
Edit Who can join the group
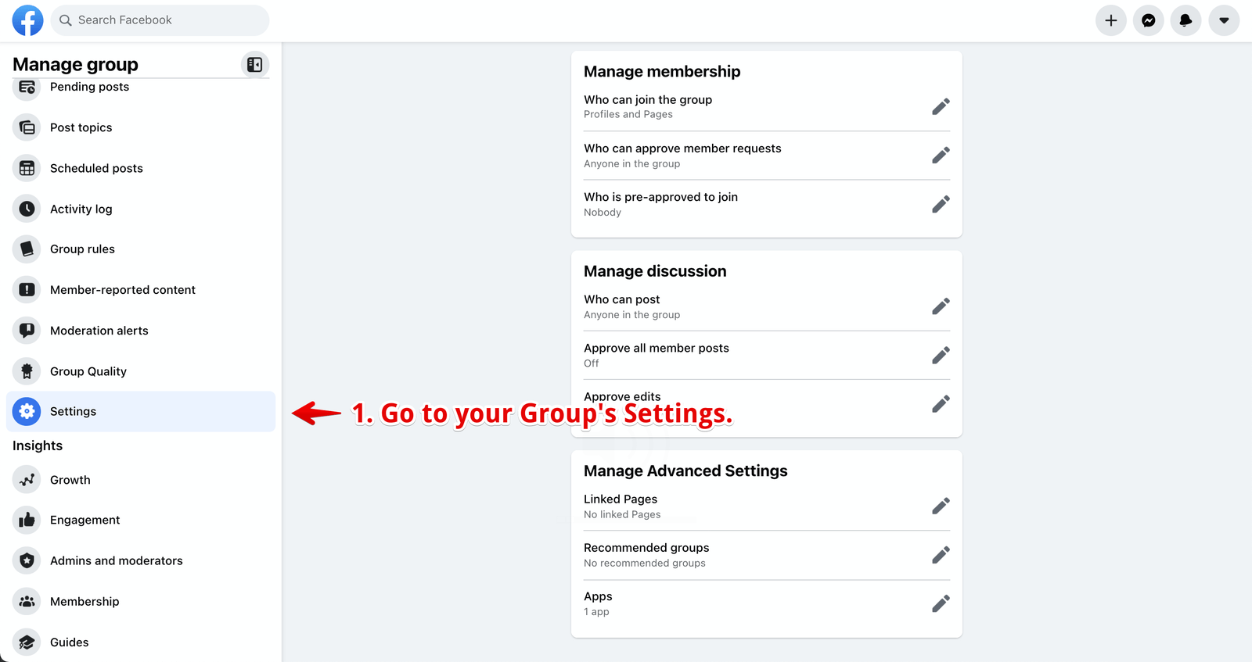pos(941,106)
